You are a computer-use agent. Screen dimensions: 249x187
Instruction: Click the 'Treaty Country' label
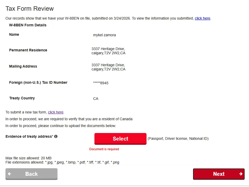tap(22, 98)
